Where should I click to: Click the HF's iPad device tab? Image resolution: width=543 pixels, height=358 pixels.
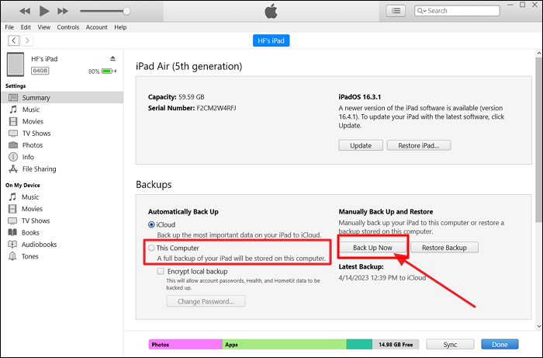click(x=271, y=40)
